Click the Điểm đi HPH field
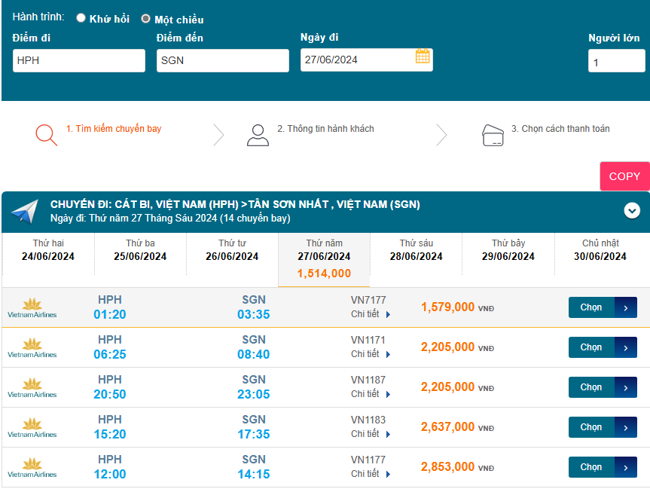Image resolution: width=650 pixels, height=492 pixels. [x=79, y=61]
